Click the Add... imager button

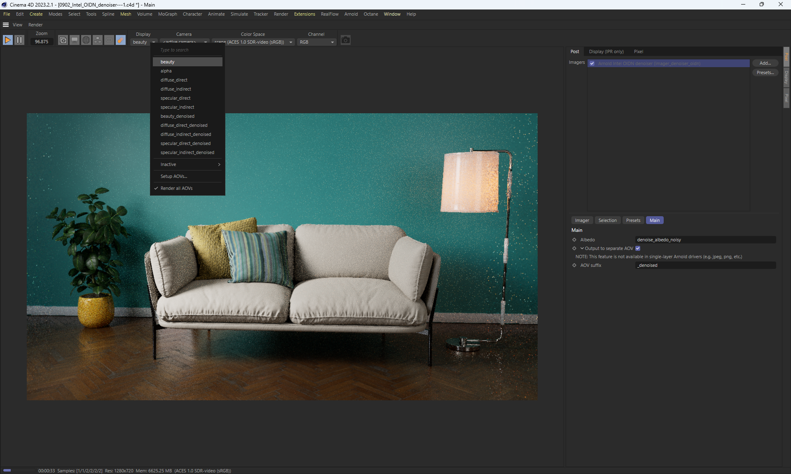765,63
